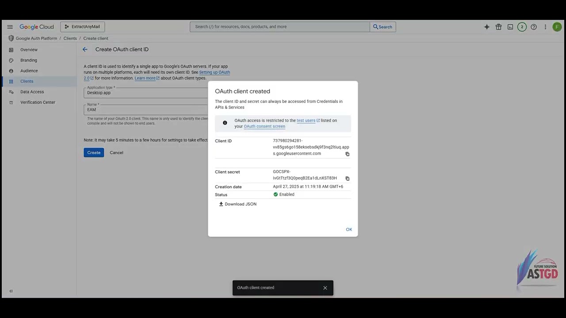The image size is (566, 318).
Task: Click the Clients breadcrumb link
Action: click(70, 38)
